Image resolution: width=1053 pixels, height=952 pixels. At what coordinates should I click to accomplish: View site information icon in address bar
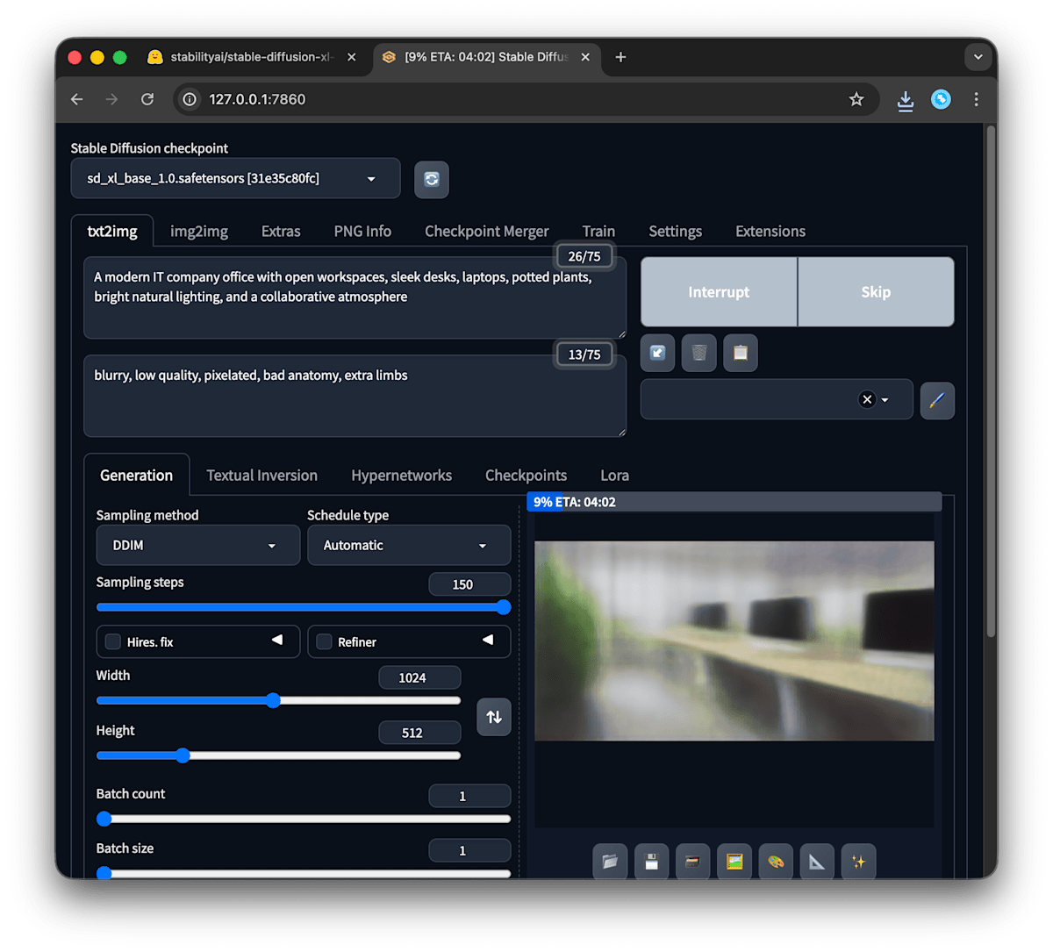[x=190, y=99]
